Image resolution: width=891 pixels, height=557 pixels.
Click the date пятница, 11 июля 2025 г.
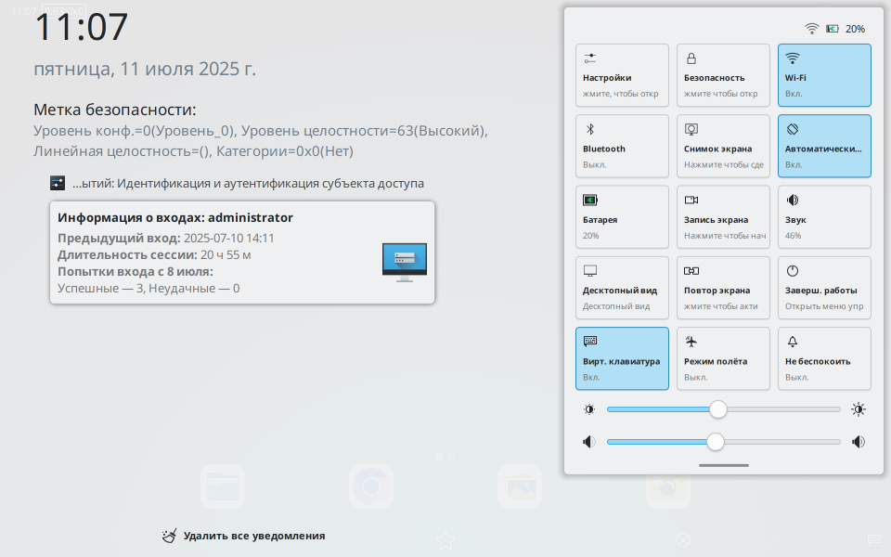pyautogui.click(x=145, y=69)
